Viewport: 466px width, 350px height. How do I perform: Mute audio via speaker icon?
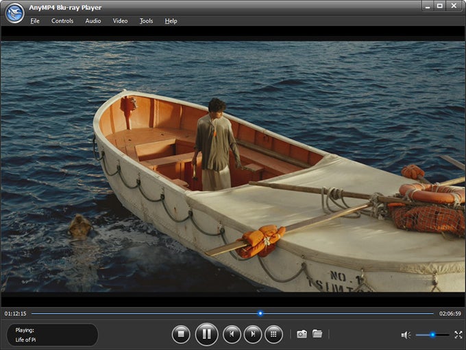406,335
